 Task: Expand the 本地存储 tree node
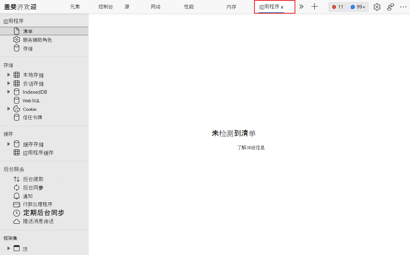coord(9,75)
